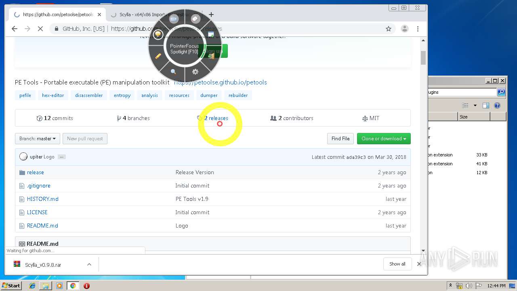Open the analysis topic tag
This screenshot has height=291, width=517.
149,95
